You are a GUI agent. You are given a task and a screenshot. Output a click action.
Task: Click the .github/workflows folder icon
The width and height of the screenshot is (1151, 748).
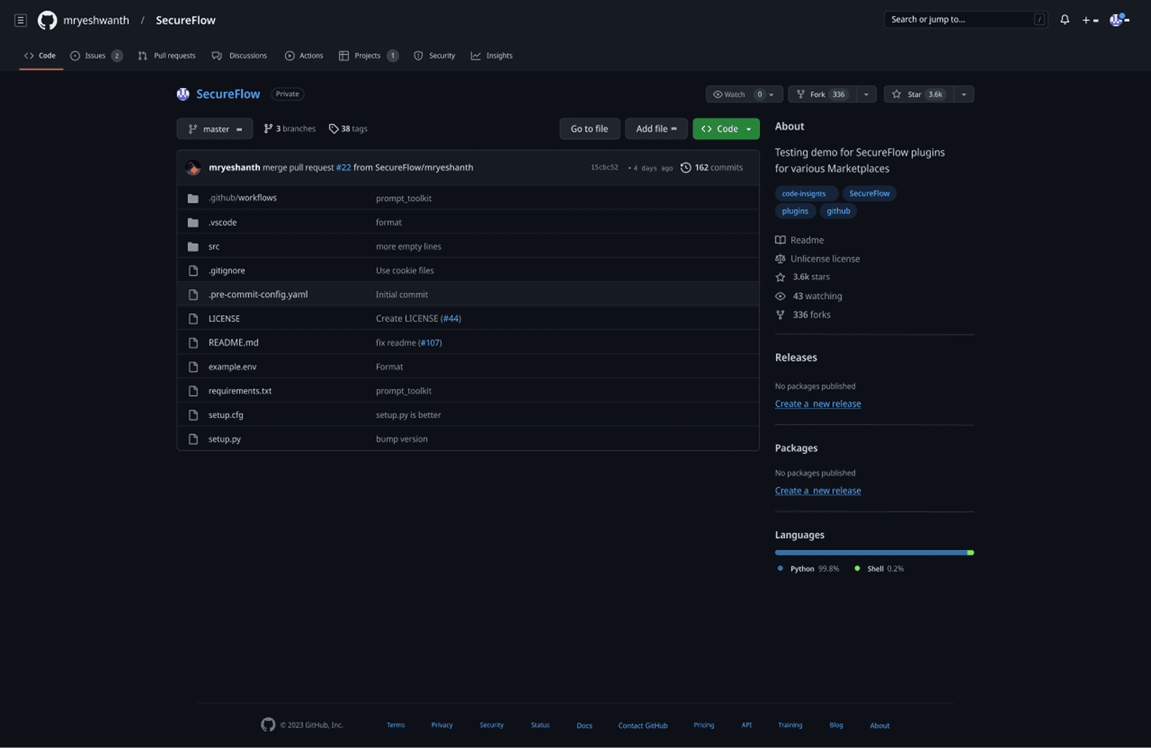(193, 198)
